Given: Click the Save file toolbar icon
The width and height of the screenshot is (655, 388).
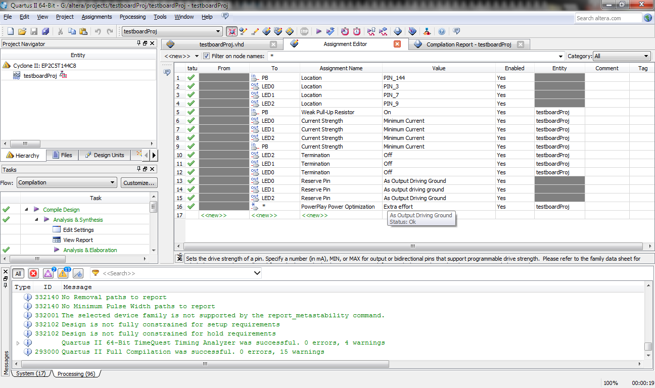Looking at the screenshot, I should pos(34,31).
